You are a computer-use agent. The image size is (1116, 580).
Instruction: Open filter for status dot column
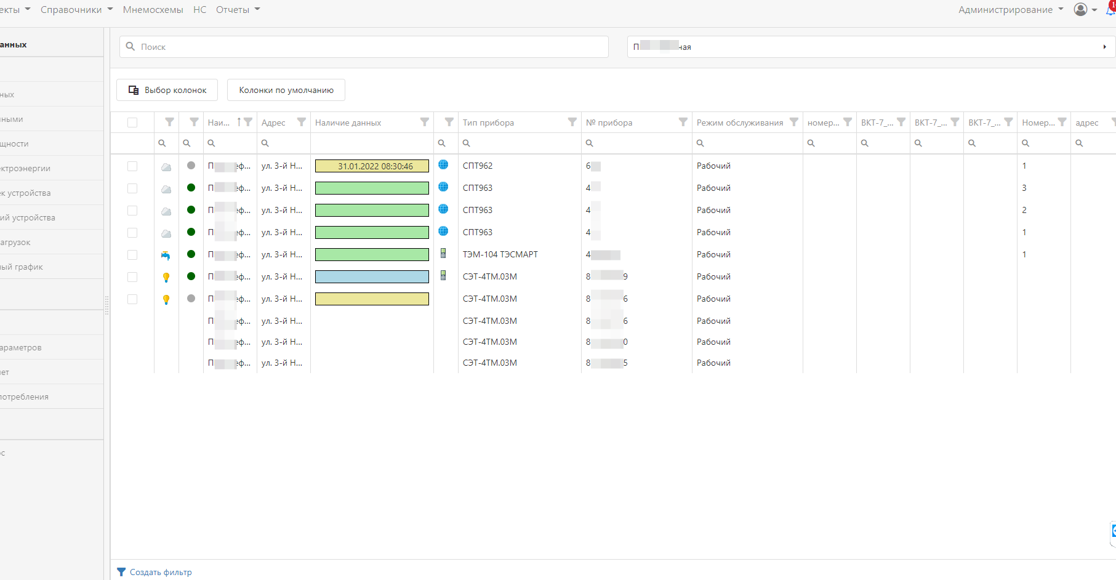tap(194, 122)
